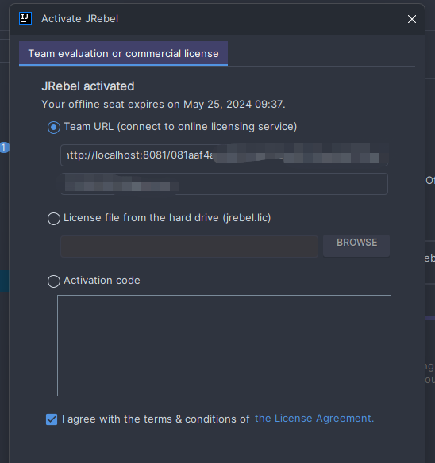Click the Team URL field containing localhost:8081
The height and width of the screenshot is (463, 435).
[224, 155]
